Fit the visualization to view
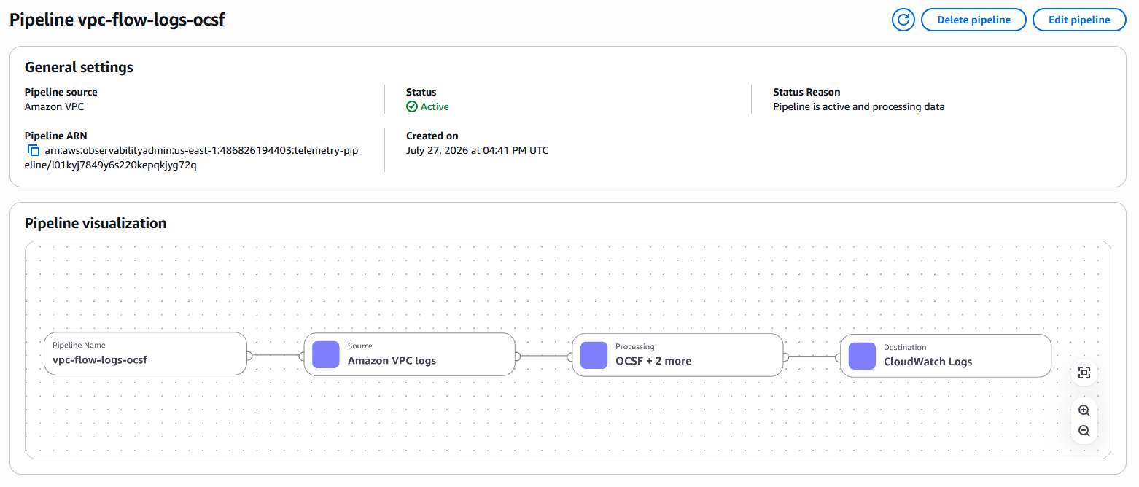1139x487 pixels. (1084, 373)
